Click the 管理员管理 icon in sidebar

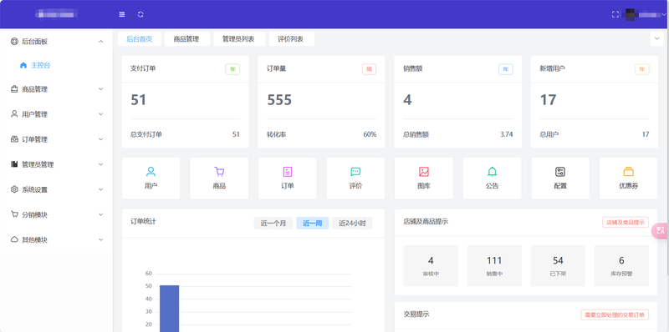tap(14, 164)
